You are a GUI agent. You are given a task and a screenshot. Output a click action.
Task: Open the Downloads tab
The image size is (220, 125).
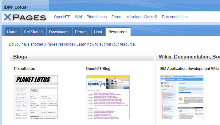[59, 32]
